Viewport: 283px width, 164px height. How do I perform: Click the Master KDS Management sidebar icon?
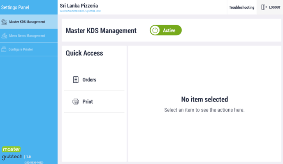[4, 22]
